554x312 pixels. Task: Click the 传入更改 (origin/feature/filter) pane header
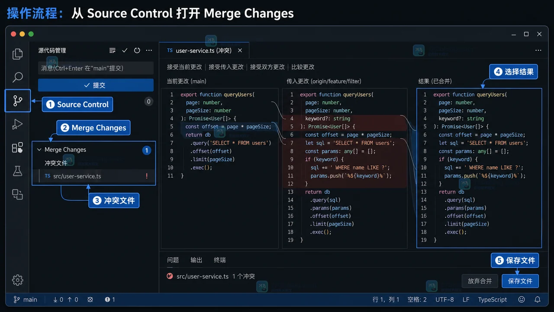click(x=324, y=81)
